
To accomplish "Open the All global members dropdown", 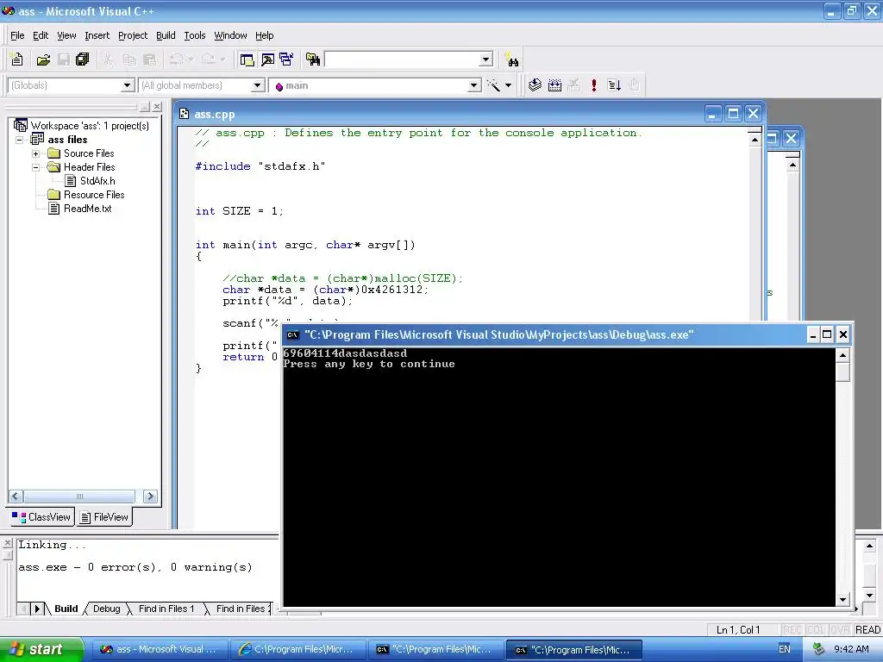I will click(257, 85).
